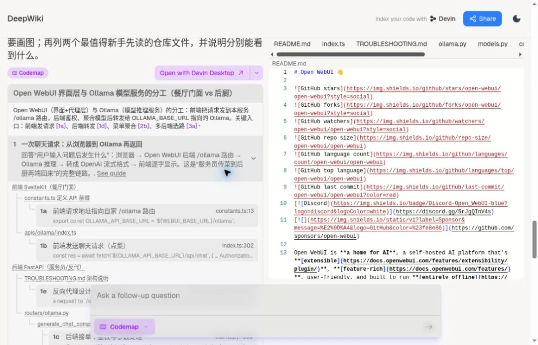Click 后端 FastAPI group heading
Image resolution: width=538 pixels, height=345 pixels.
pos(47,267)
